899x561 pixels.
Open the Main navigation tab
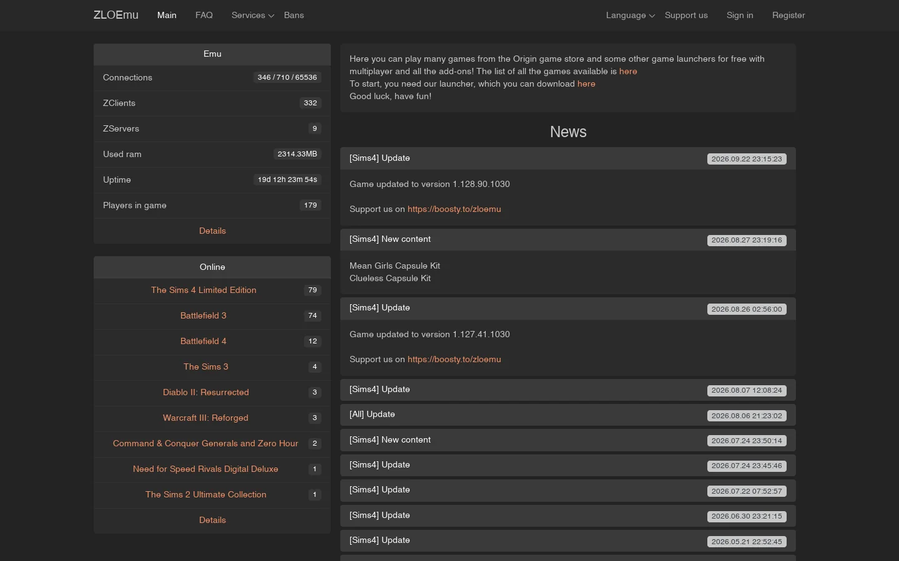[167, 15]
